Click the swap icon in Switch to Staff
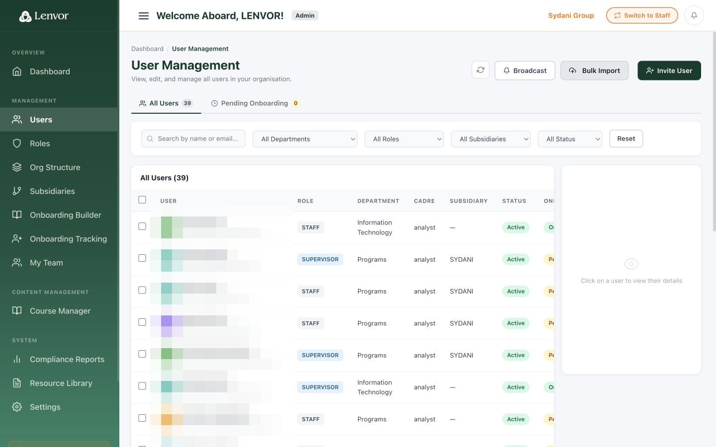This screenshot has height=447, width=716. tap(618, 15)
